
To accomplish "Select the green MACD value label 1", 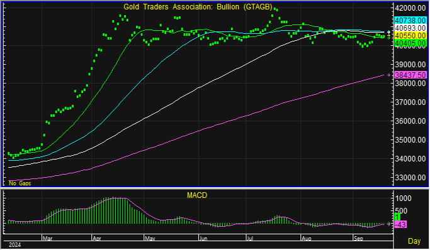I will [x=397, y=217].
